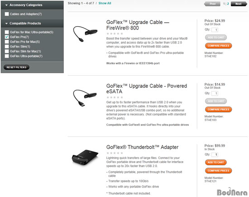Click the Prev page arrow button

[212, 4]
